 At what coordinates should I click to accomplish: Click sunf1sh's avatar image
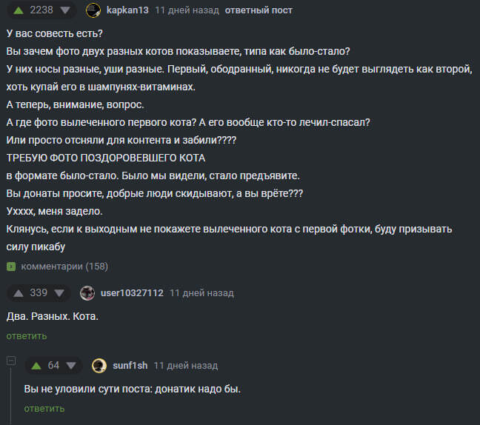99,366
